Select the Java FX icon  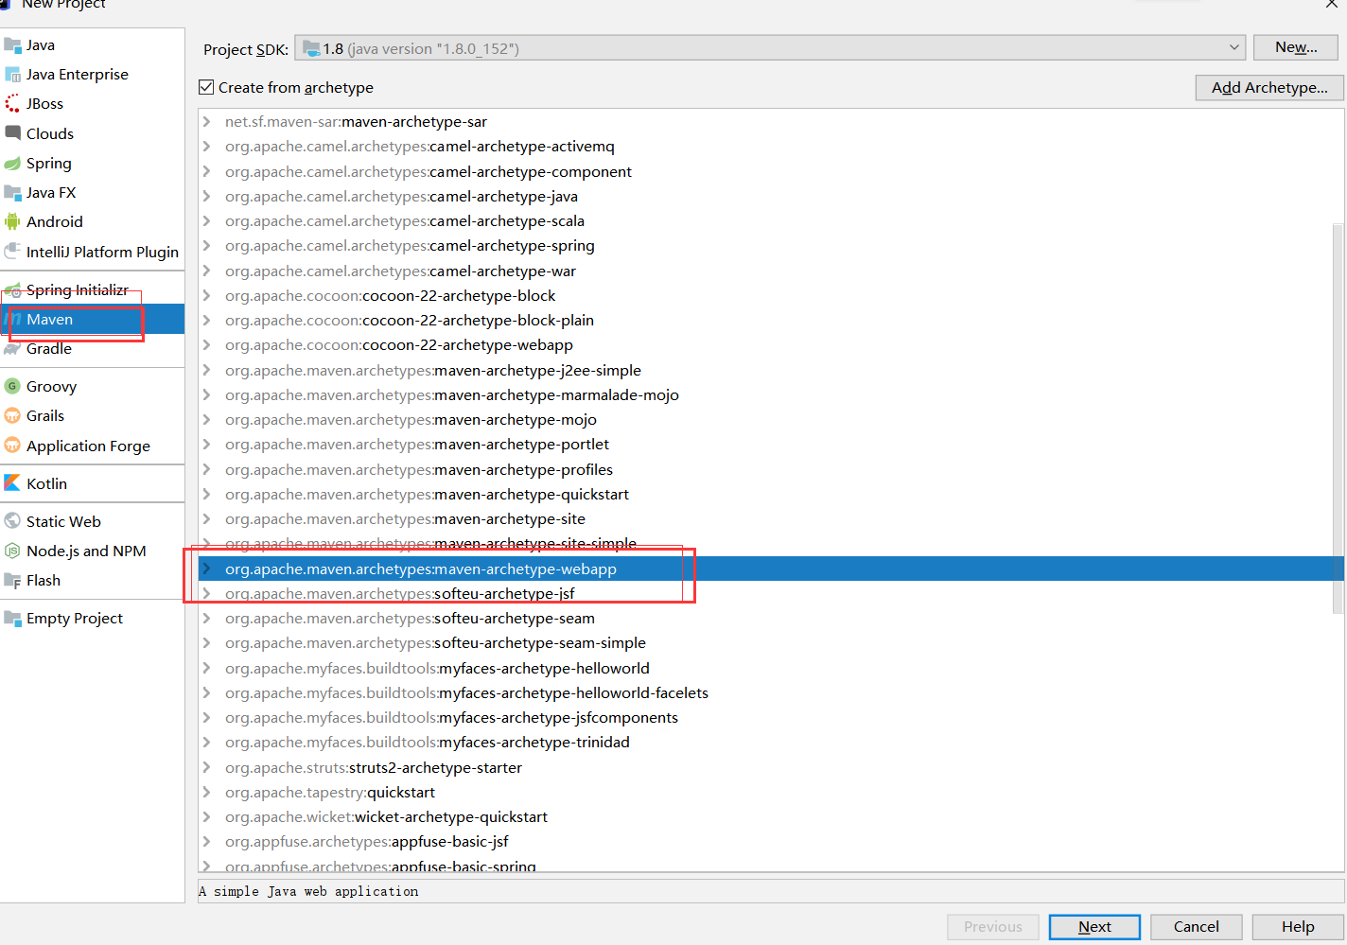tap(12, 193)
